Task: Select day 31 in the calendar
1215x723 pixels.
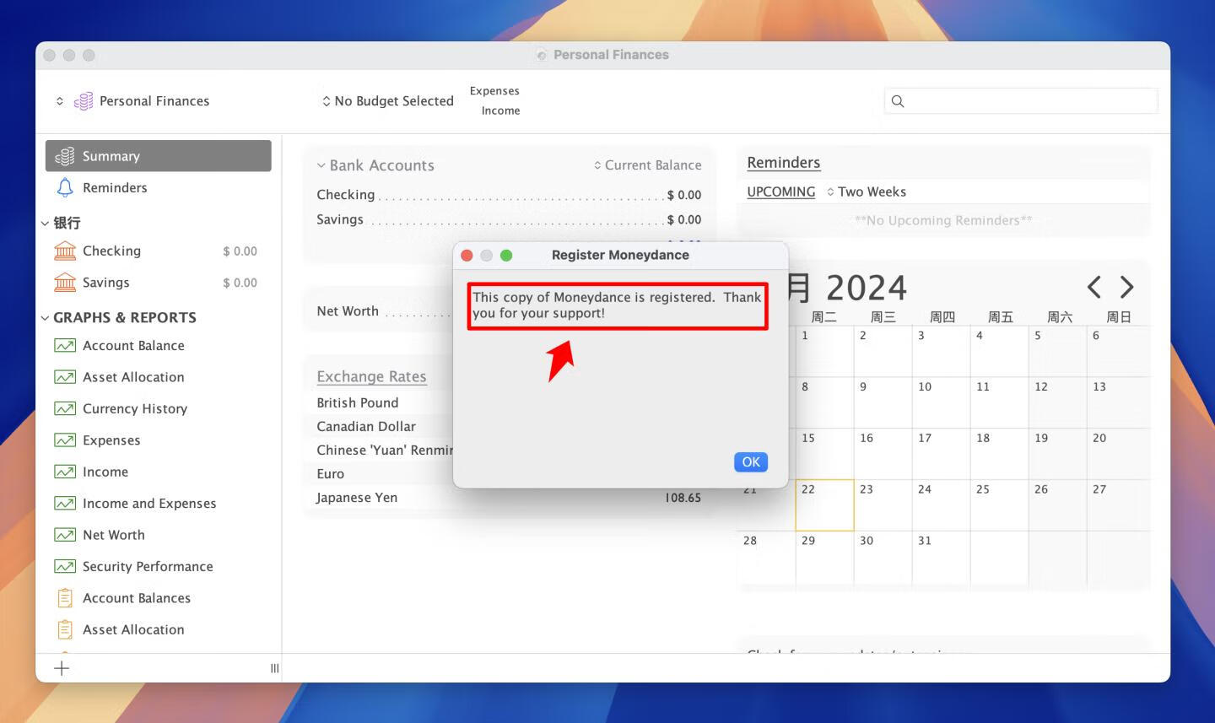Action: click(x=941, y=556)
